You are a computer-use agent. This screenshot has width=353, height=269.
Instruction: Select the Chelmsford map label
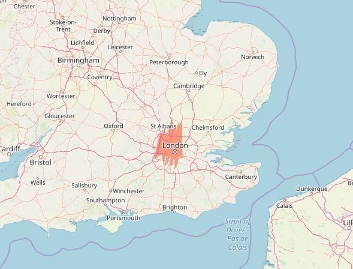208,127
